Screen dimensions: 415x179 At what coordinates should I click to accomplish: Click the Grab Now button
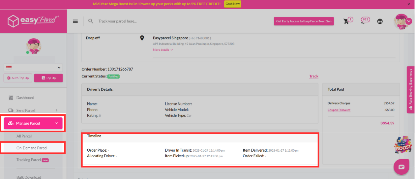(x=233, y=4)
